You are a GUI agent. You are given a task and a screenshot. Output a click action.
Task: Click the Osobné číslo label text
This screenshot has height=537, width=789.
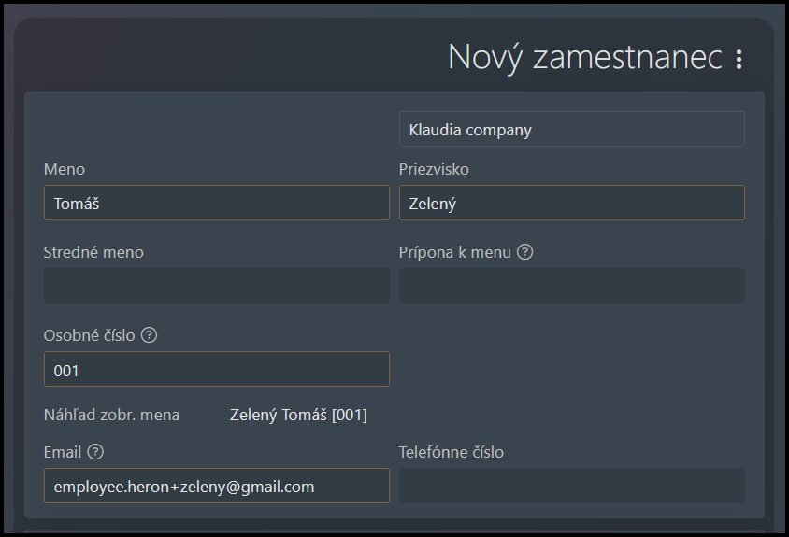(x=90, y=335)
